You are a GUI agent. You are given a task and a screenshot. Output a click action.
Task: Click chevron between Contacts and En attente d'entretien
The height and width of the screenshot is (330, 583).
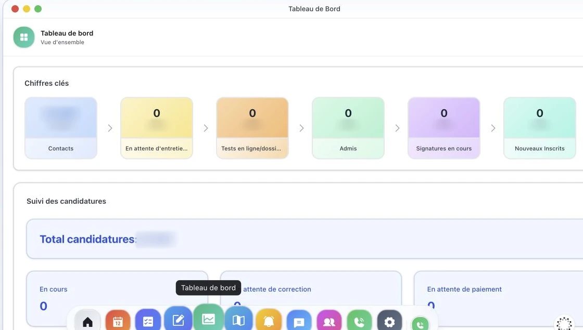(110, 128)
